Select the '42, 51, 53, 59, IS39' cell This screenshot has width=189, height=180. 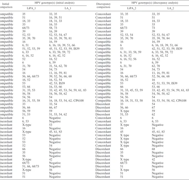click(x=164, y=83)
